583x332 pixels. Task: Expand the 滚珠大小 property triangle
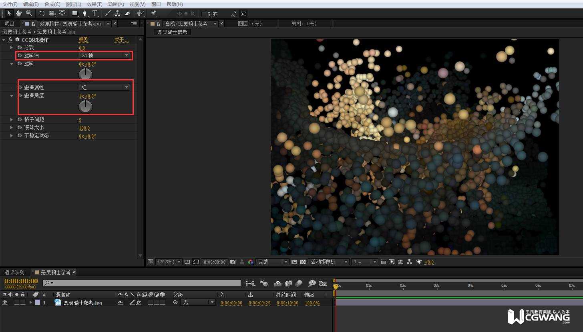point(12,128)
